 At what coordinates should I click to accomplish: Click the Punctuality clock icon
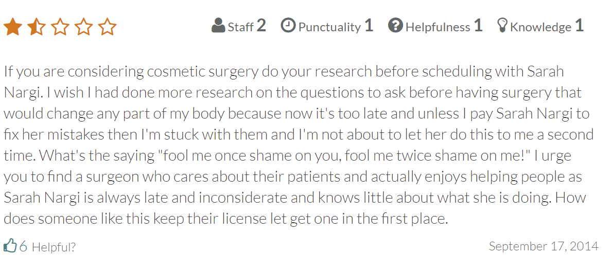288,25
